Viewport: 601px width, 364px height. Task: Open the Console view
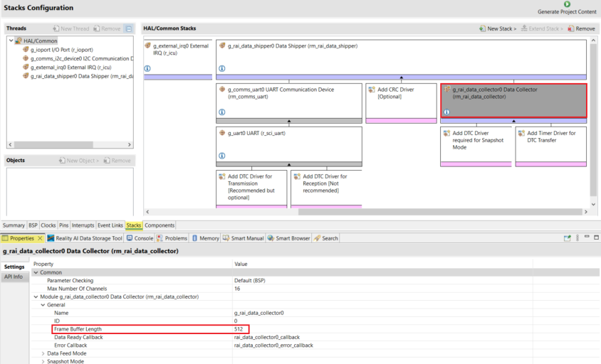click(x=140, y=238)
